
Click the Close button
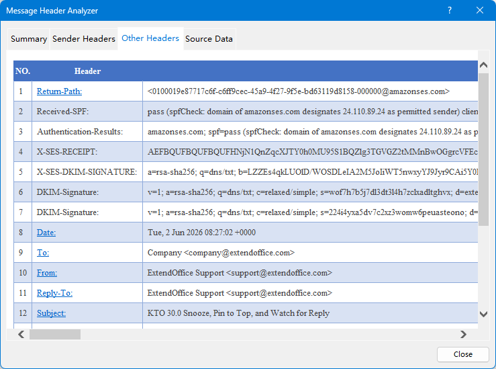463,354
